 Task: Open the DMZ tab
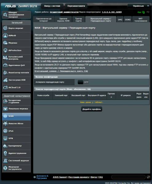[x=120, y=20]
